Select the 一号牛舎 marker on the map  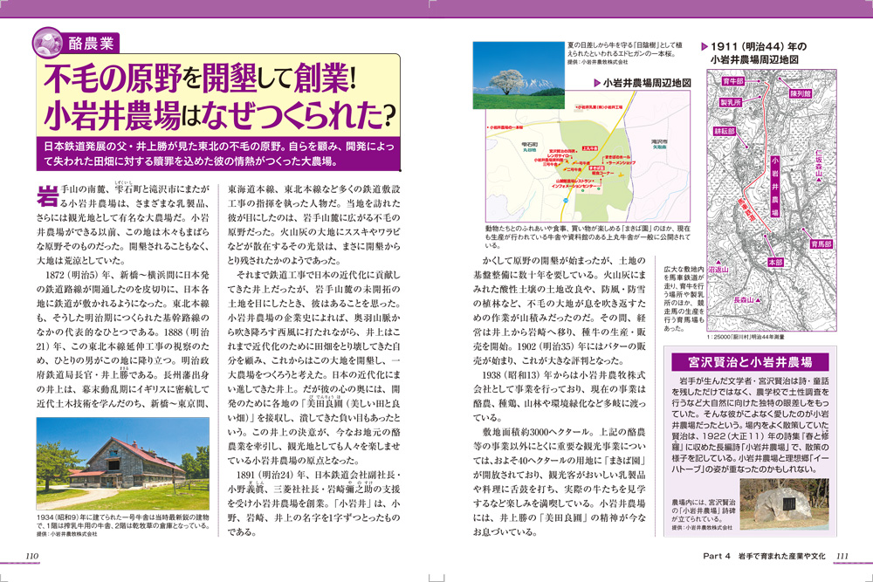pyautogui.click(x=581, y=162)
